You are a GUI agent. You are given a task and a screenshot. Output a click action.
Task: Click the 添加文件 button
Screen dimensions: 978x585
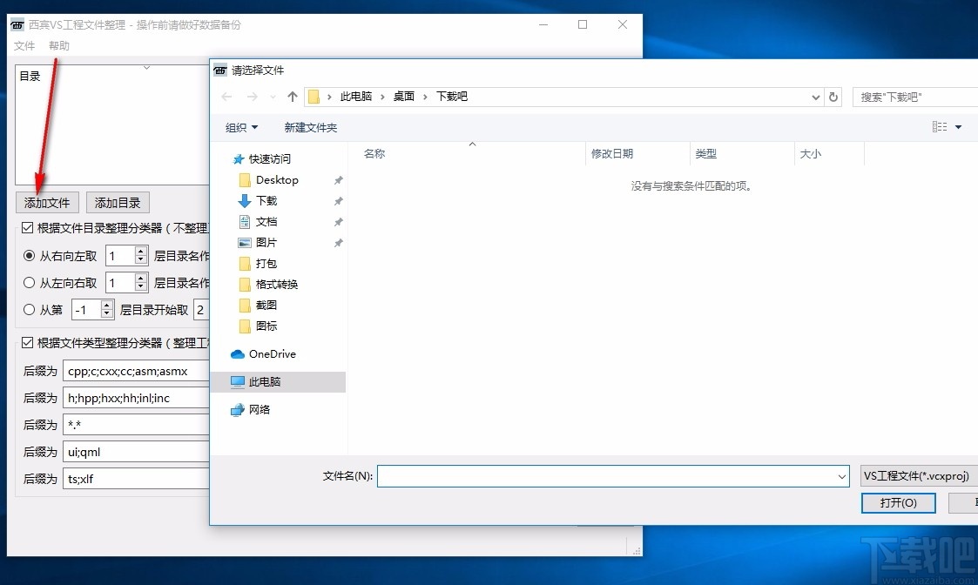[x=47, y=202]
